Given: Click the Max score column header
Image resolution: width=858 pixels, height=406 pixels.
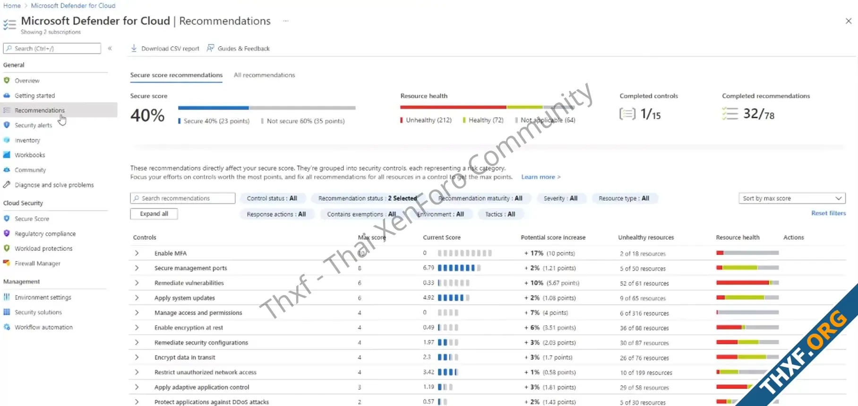Looking at the screenshot, I should tap(372, 237).
